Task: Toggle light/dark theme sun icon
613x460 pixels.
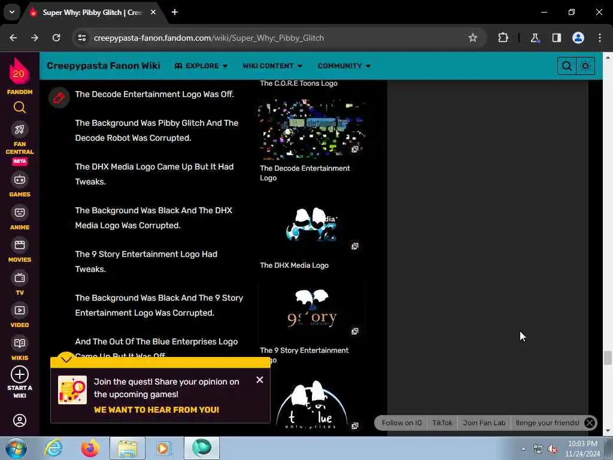Action: (585, 66)
